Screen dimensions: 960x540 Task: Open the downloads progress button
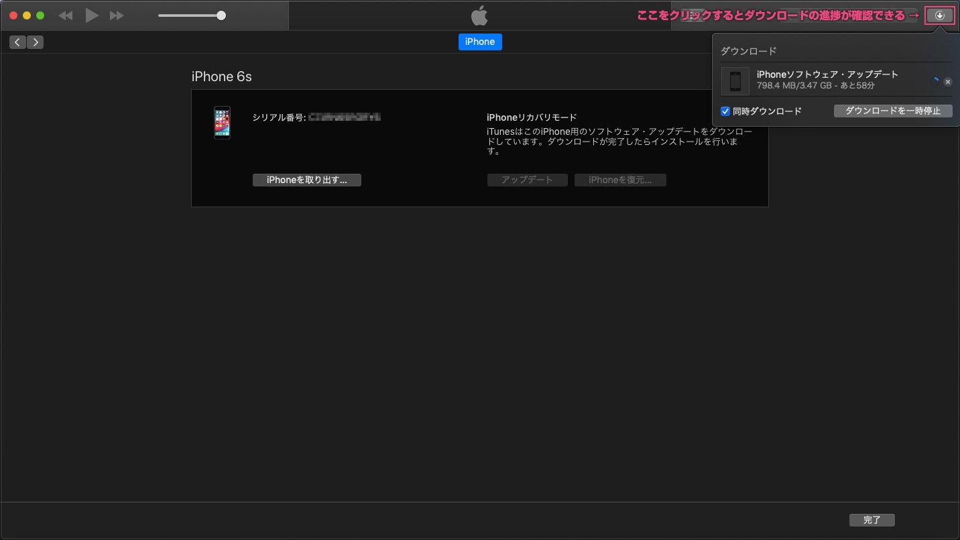click(939, 15)
